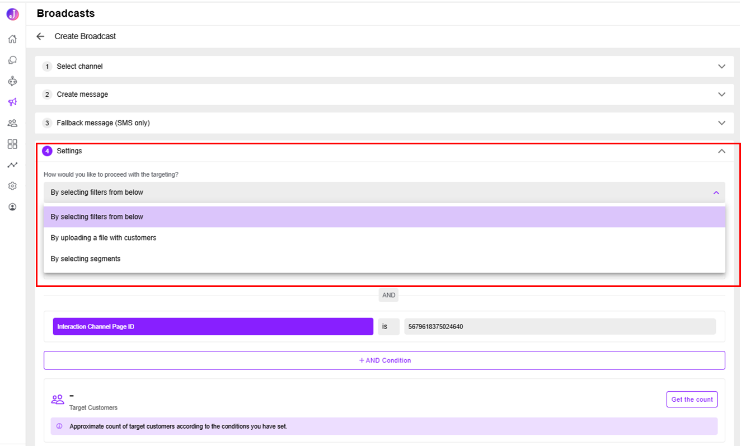The height and width of the screenshot is (446, 741).
Task: Click the targeting method dropdown field
Action: pyautogui.click(x=384, y=193)
